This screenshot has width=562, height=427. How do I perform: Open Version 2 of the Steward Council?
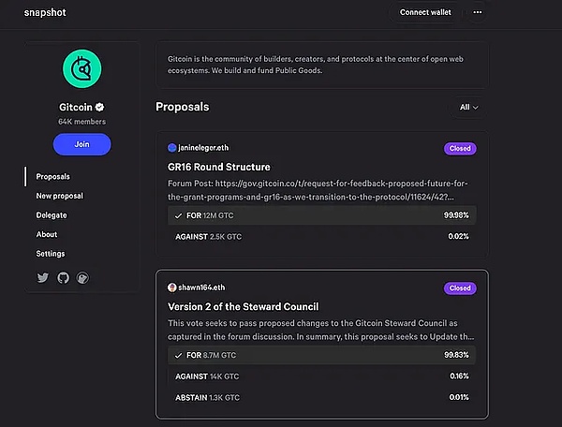tap(243, 306)
